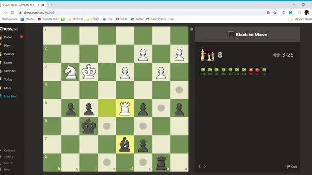Open the YouTube.com bookmark

point(48,19)
